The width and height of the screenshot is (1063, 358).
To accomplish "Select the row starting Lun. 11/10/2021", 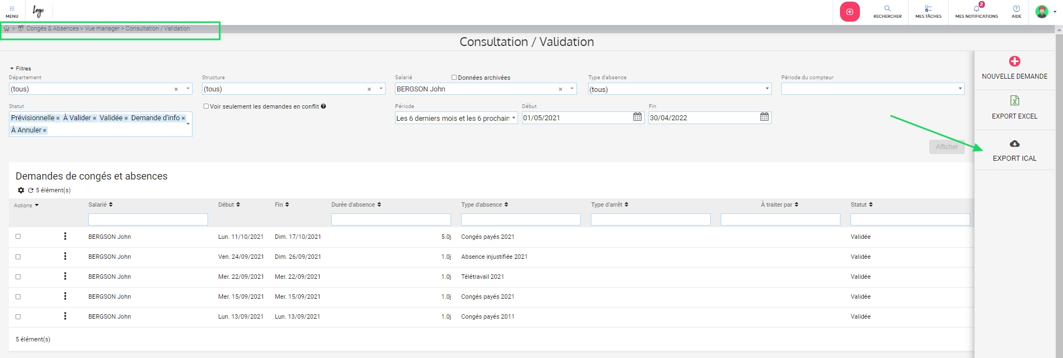I will click(18, 237).
